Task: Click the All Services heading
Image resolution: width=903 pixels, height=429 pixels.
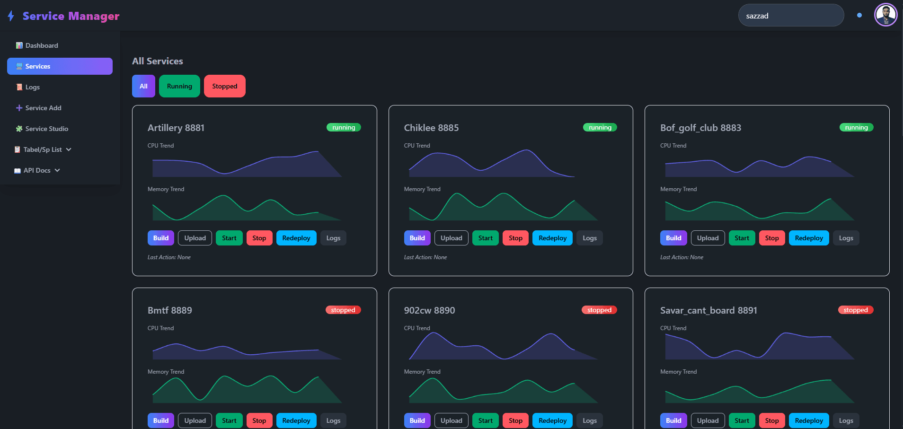Action: point(158,61)
